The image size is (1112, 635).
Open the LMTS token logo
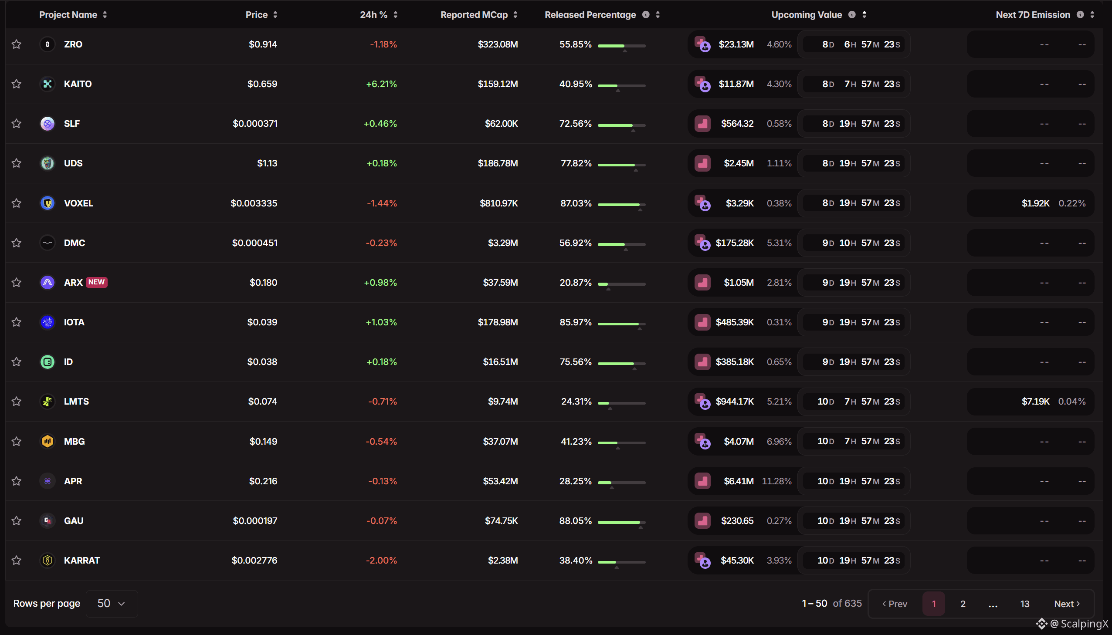47,401
